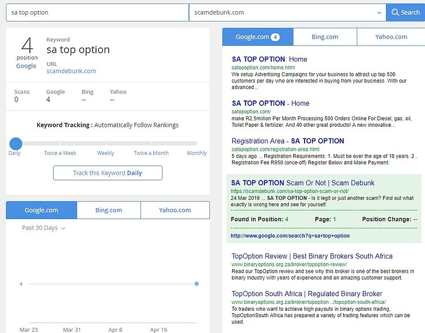Click the magnifier icon in Search button

pos(395,12)
